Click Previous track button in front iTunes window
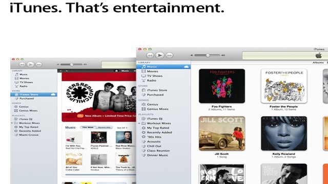 (150, 55)
